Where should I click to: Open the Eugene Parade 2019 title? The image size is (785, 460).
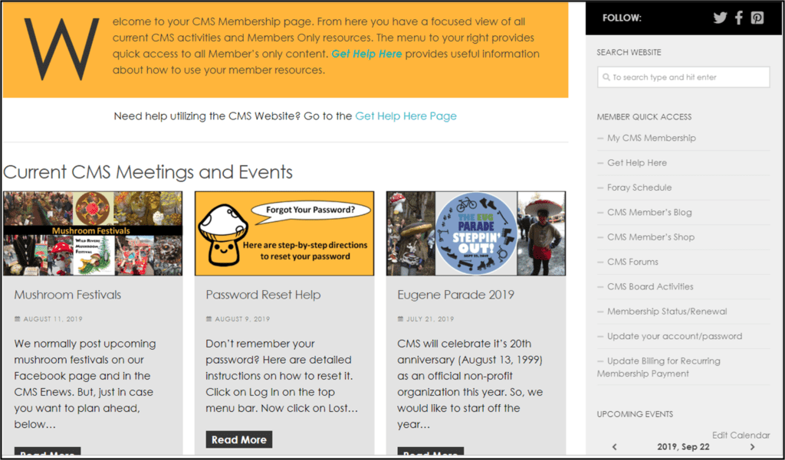[x=455, y=295]
